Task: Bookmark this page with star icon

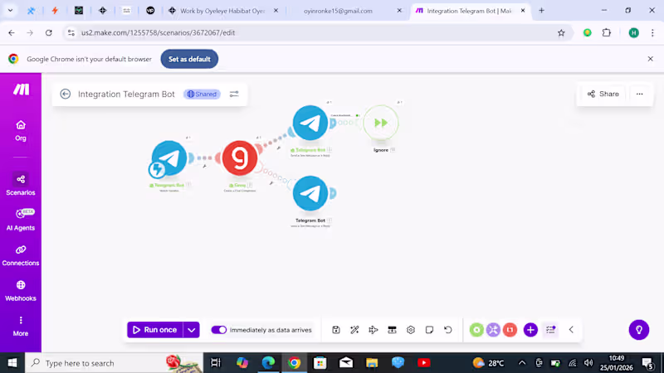Action: click(561, 32)
